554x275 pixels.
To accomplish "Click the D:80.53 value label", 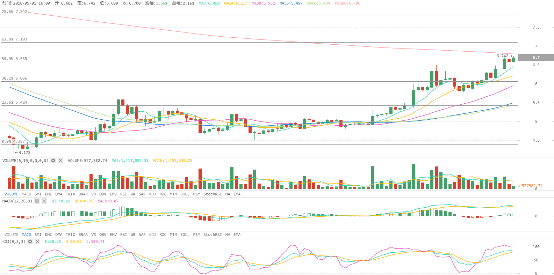I will click(73, 241).
